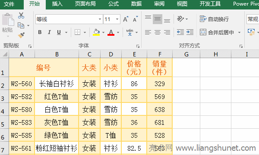Apply the yellow fill color bucket

click(x=96, y=32)
